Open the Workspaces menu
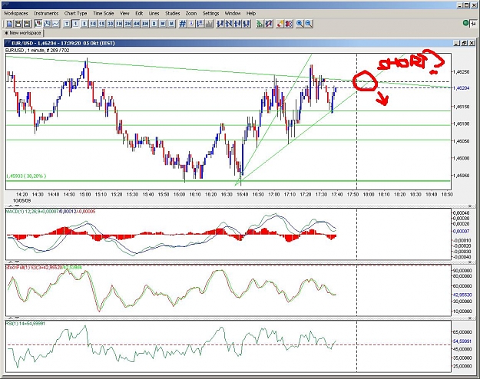Viewport: 480px width, 379px height. click(15, 14)
